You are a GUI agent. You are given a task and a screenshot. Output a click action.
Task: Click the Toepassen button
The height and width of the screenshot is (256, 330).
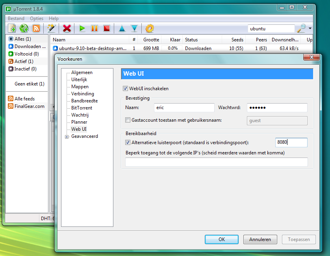point(299,239)
